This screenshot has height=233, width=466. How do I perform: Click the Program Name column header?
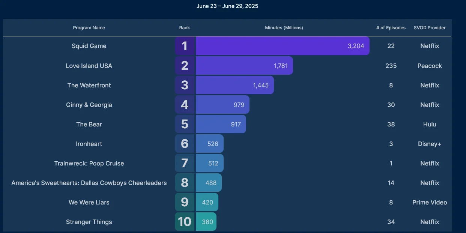point(89,28)
